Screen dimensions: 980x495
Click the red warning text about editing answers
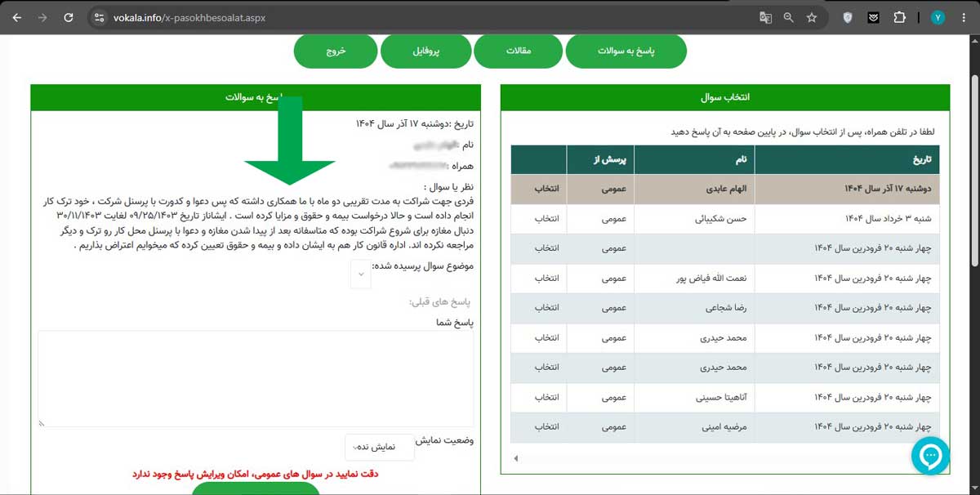tap(256, 473)
